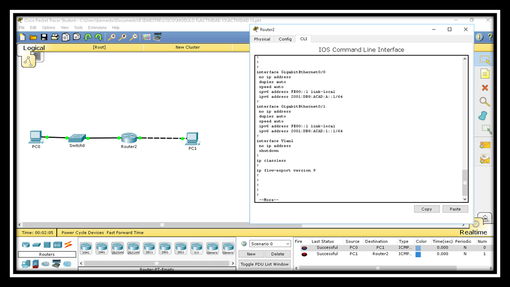
Task: Click PC0 on the workspace
Action: 36,137
